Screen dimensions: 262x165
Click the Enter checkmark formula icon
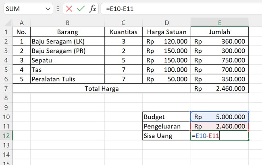point(81,8)
